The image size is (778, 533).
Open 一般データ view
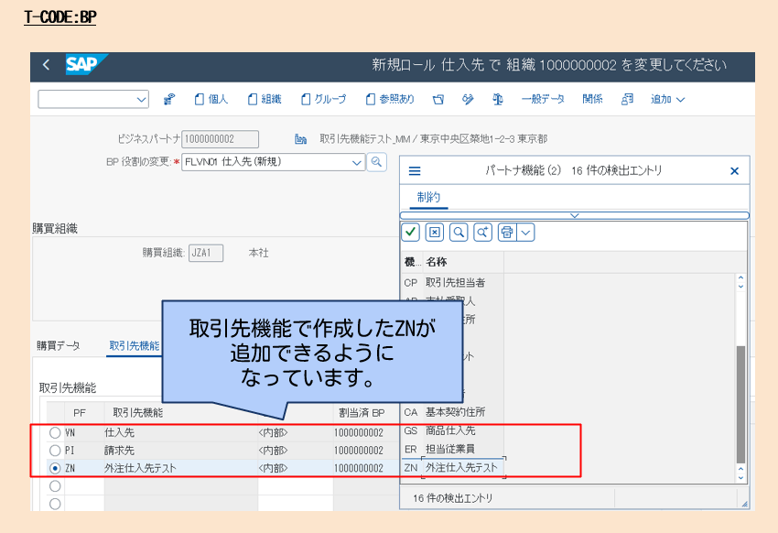coord(543,99)
